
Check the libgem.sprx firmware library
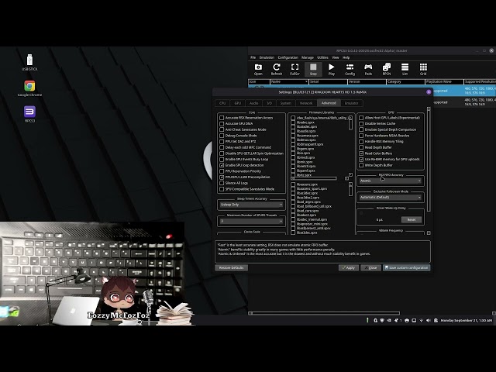293,149
